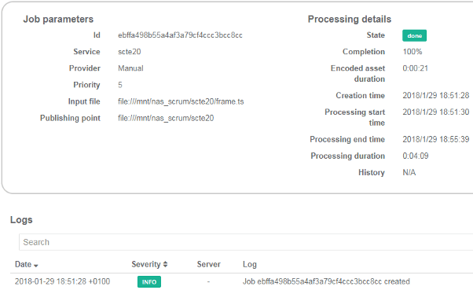Click the Severity sort arrows icon
This screenshot has height=290, width=473.
click(x=165, y=264)
